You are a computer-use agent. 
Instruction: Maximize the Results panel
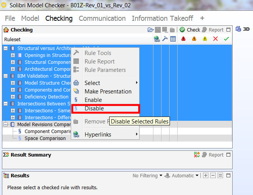click(228, 175)
